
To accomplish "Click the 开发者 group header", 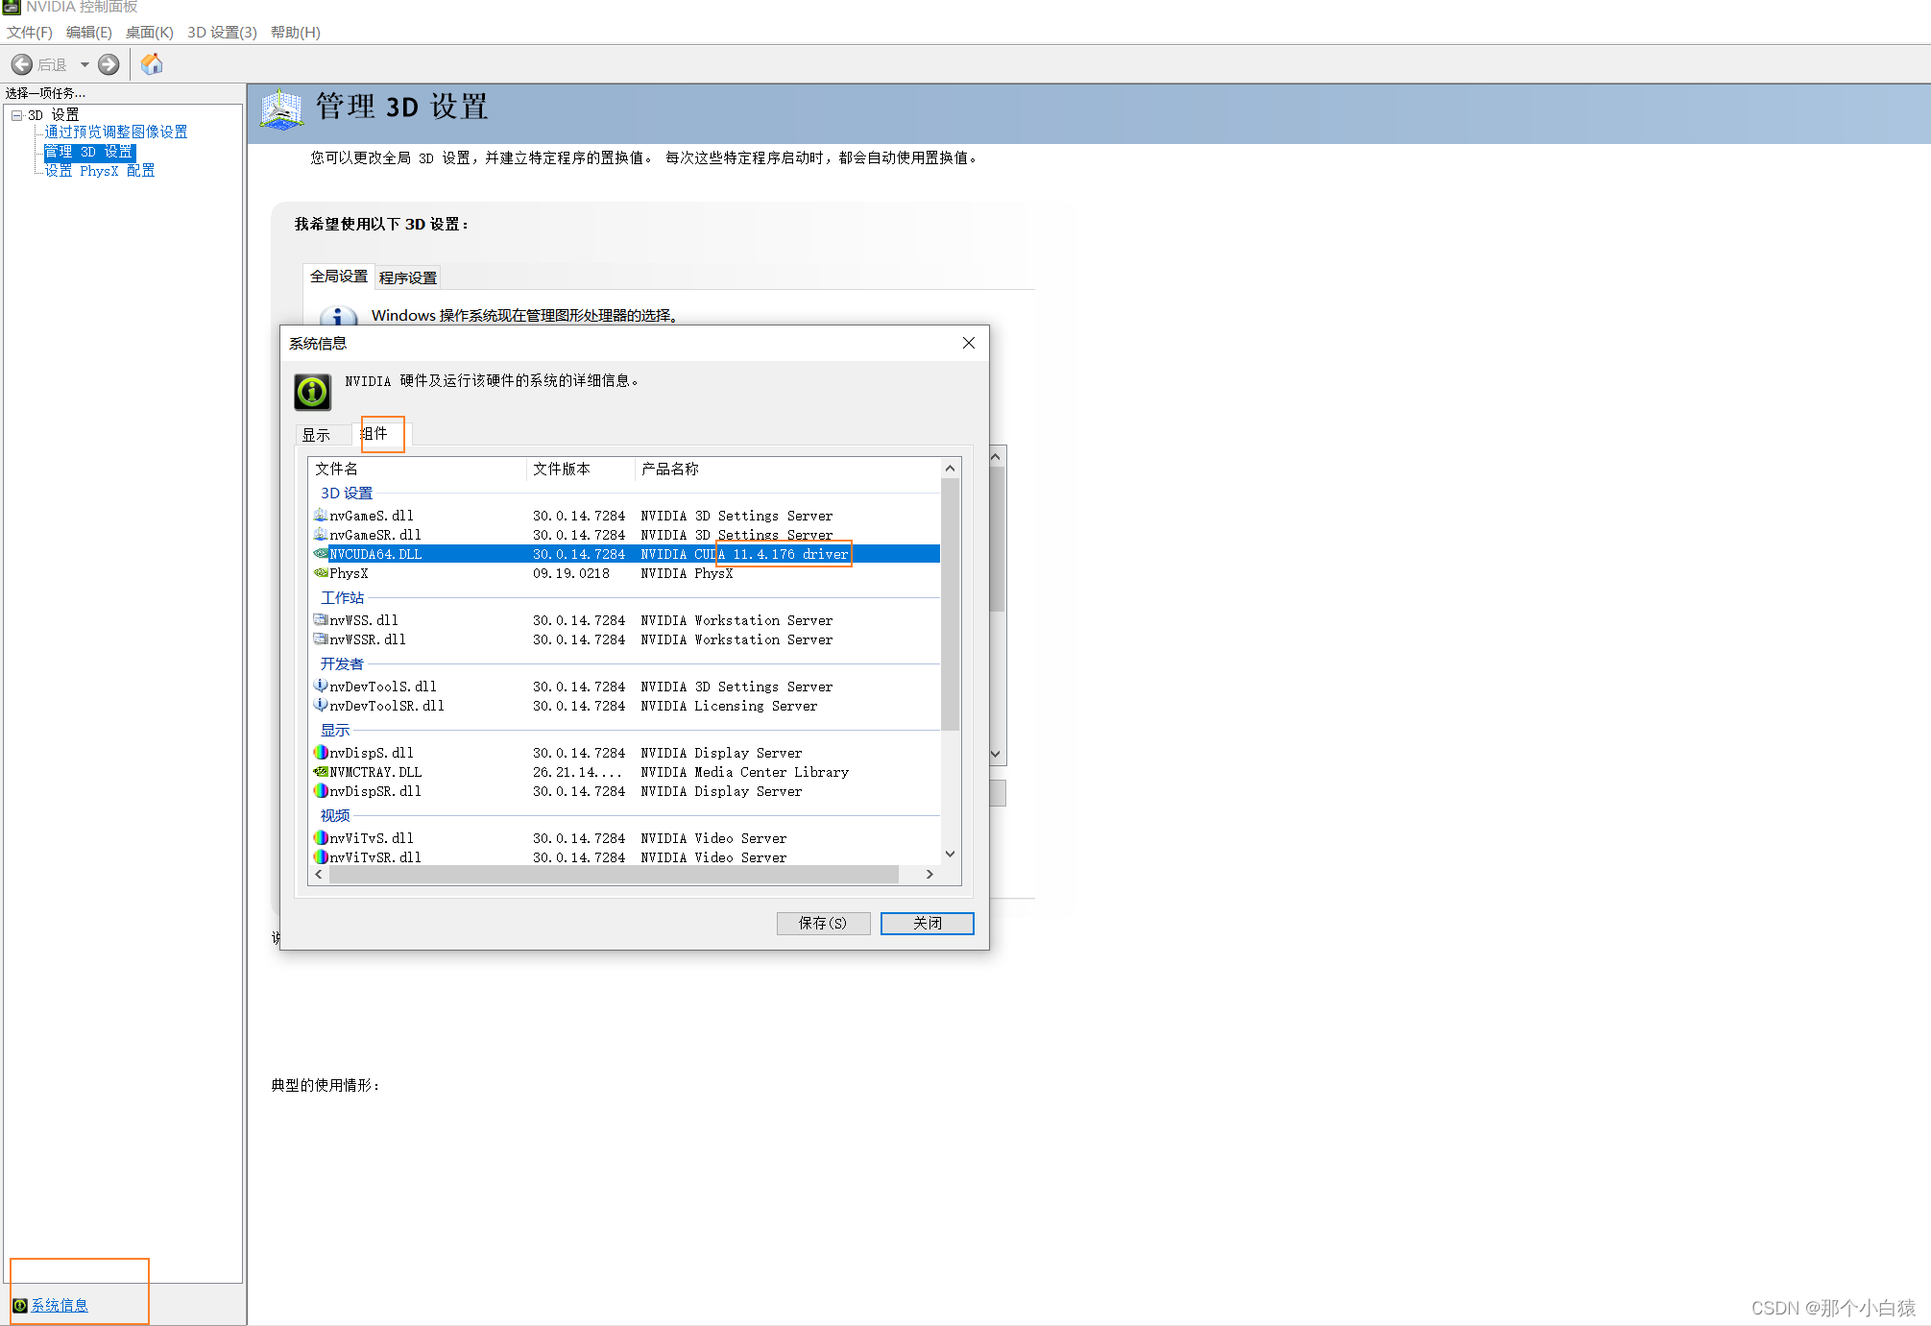I will [342, 663].
